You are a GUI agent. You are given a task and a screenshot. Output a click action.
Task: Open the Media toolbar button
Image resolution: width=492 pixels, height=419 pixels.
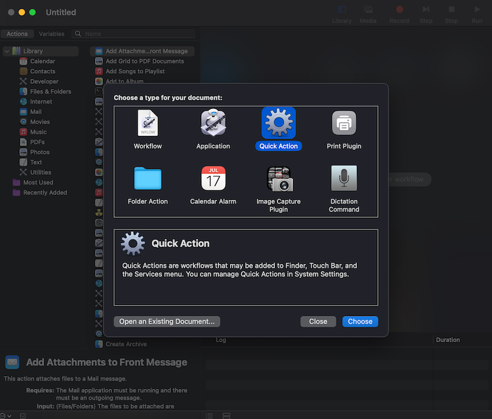[x=368, y=15]
